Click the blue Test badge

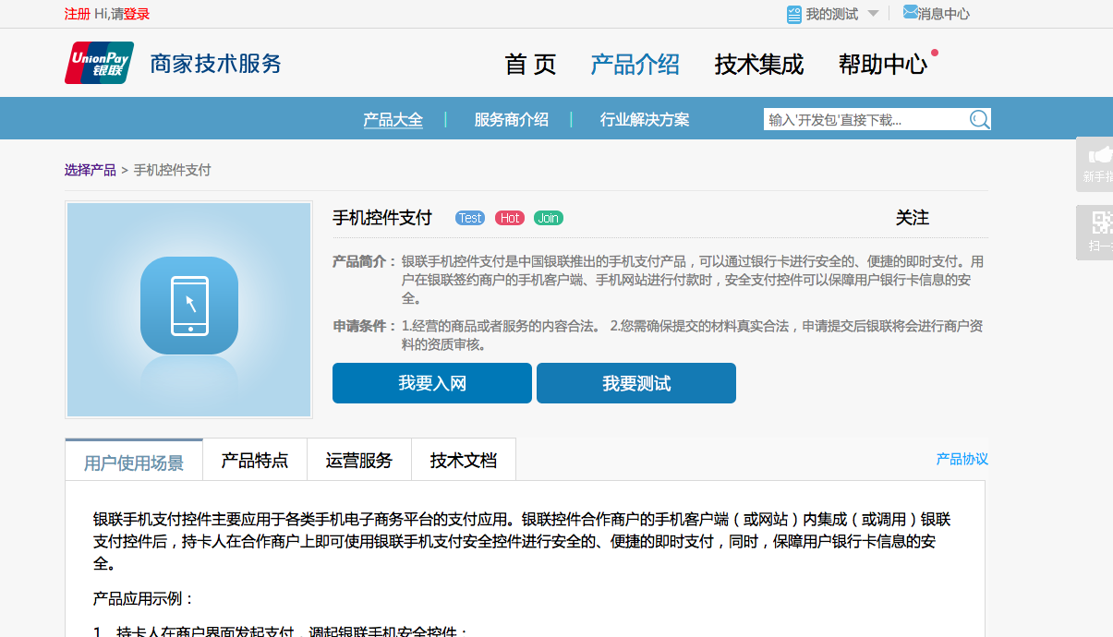[470, 218]
